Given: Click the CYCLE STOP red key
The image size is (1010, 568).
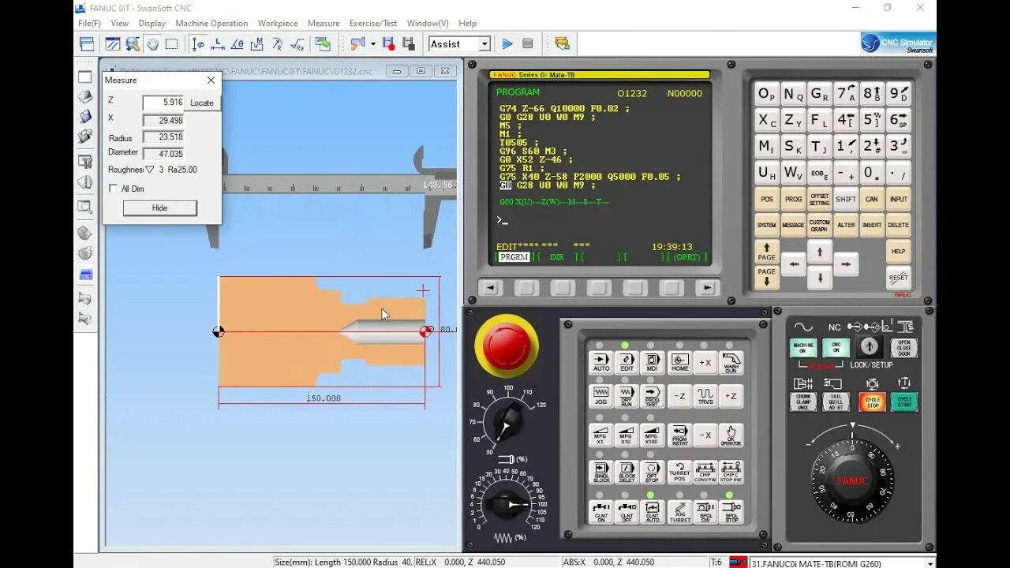Looking at the screenshot, I should click(872, 402).
